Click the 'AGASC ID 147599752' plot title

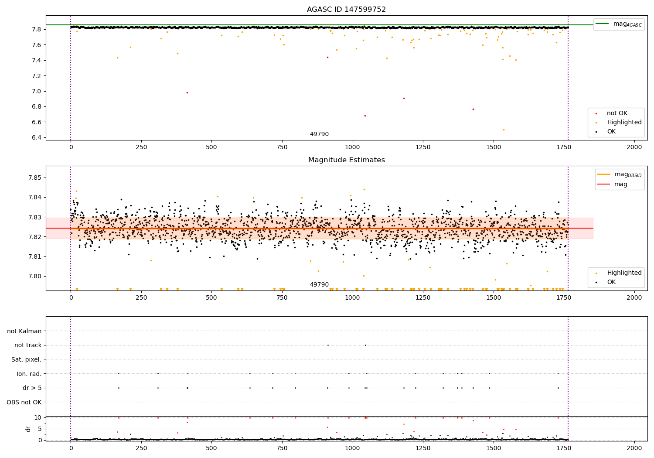point(346,10)
